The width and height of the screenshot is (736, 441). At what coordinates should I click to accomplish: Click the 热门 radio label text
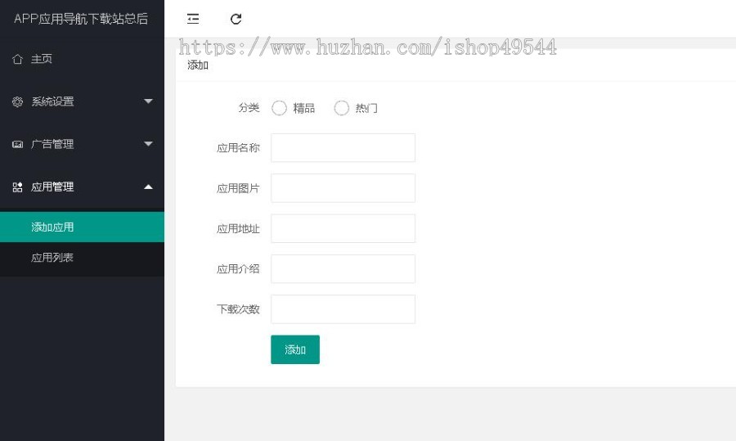point(366,108)
